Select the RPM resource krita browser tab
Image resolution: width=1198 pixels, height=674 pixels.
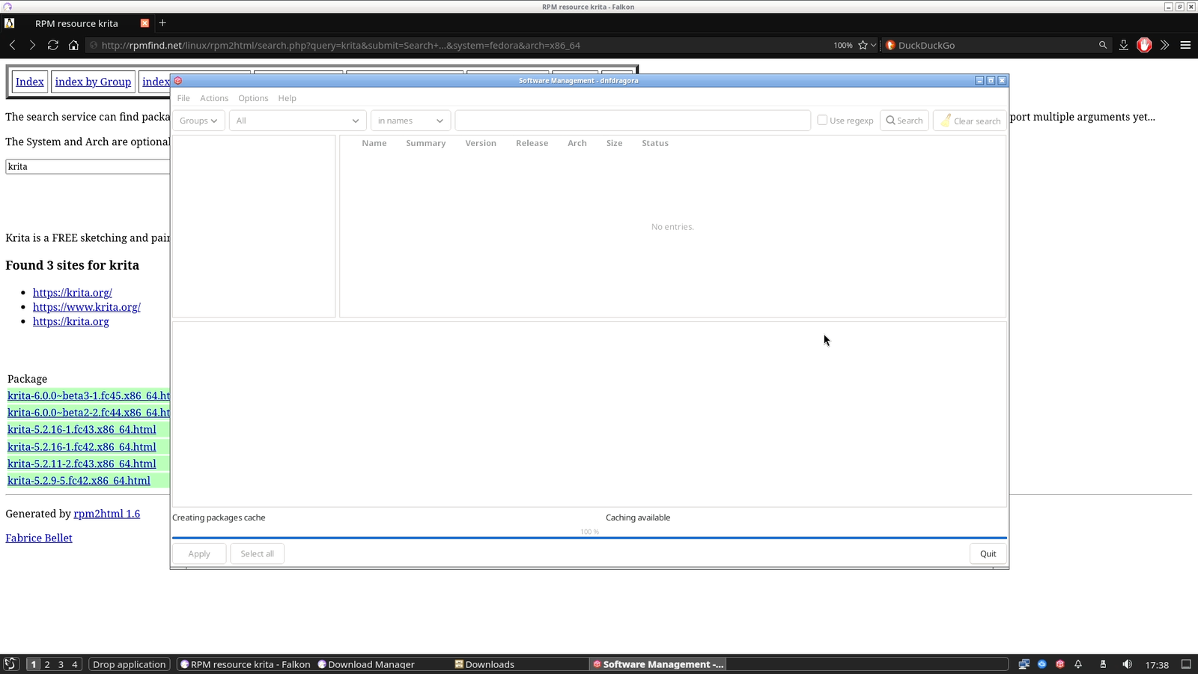point(76,23)
